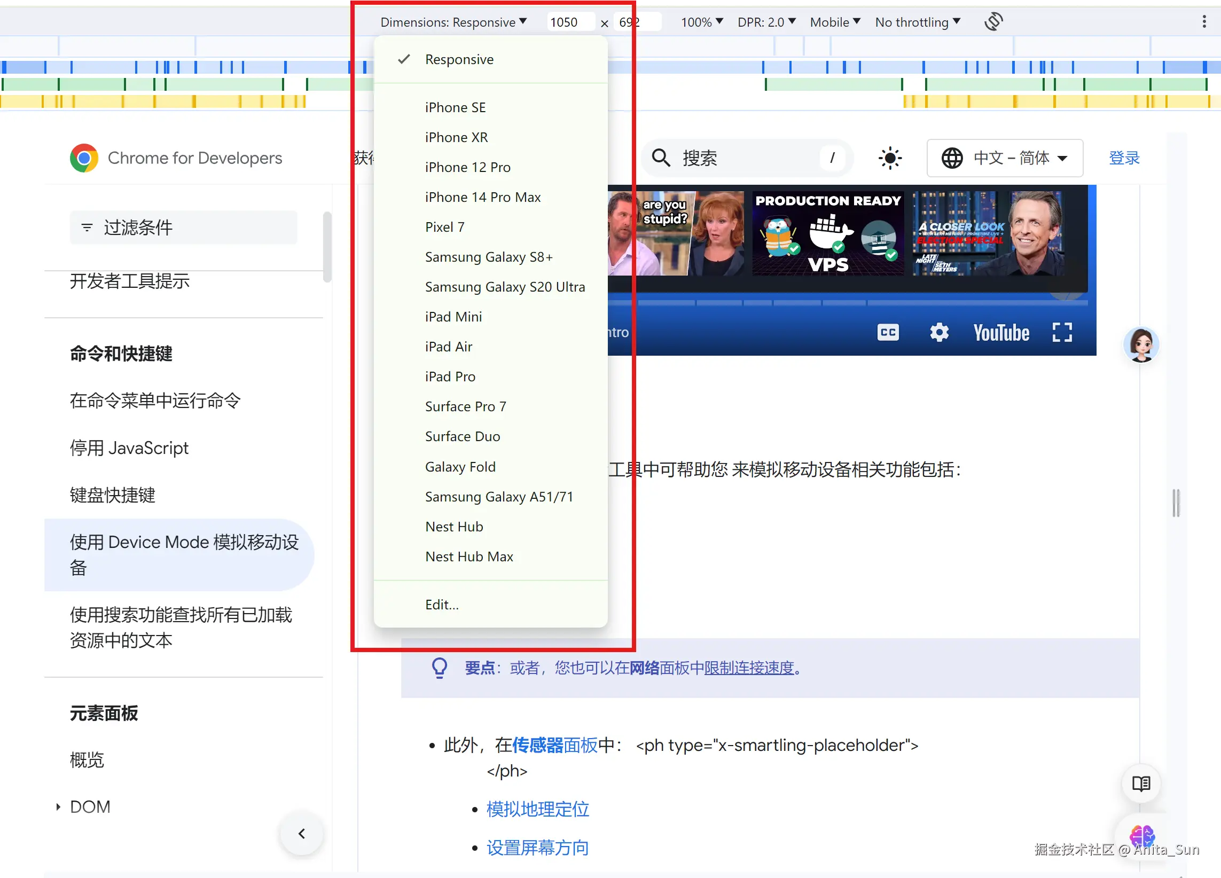Screen dimensions: 1221x878
Task: Open the 中文 – 简体 language selector
Action: pyautogui.click(x=1004, y=158)
